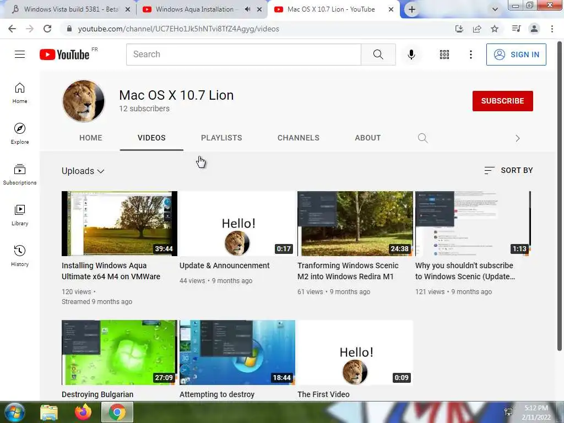Screen dimensions: 564x423
Task: Play the 0:17 Hello! thumbnail
Action: [237, 224]
